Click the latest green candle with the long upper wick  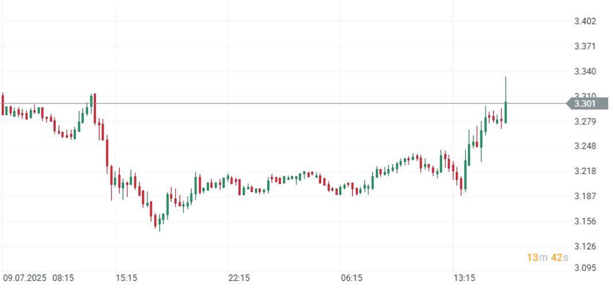[505, 112]
